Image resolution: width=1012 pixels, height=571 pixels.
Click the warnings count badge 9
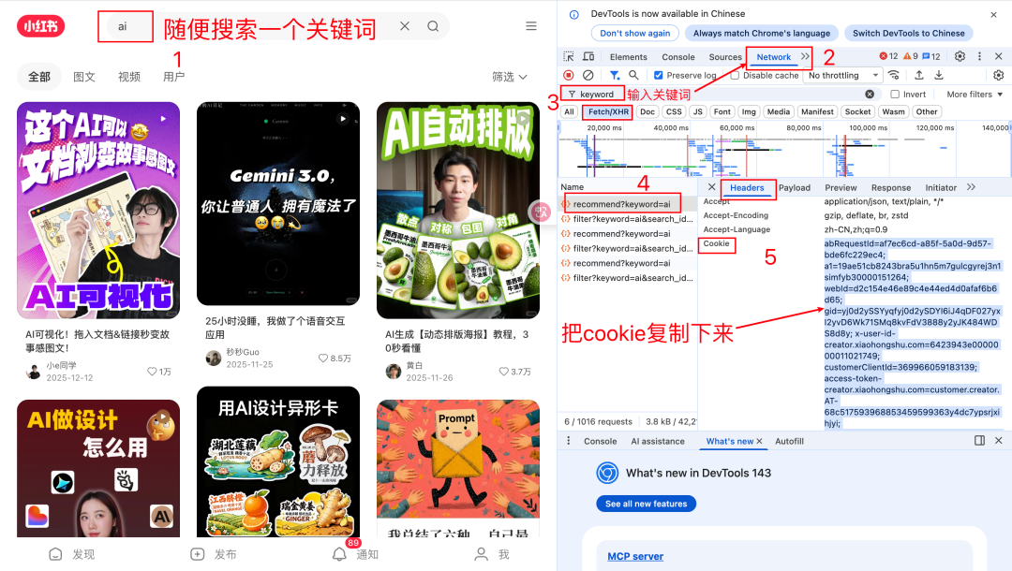coord(910,57)
